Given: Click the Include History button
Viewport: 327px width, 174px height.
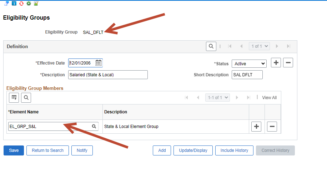Looking at the screenshot, I should point(234,150).
